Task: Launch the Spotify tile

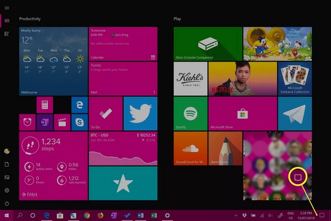Action: pos(190,114)
